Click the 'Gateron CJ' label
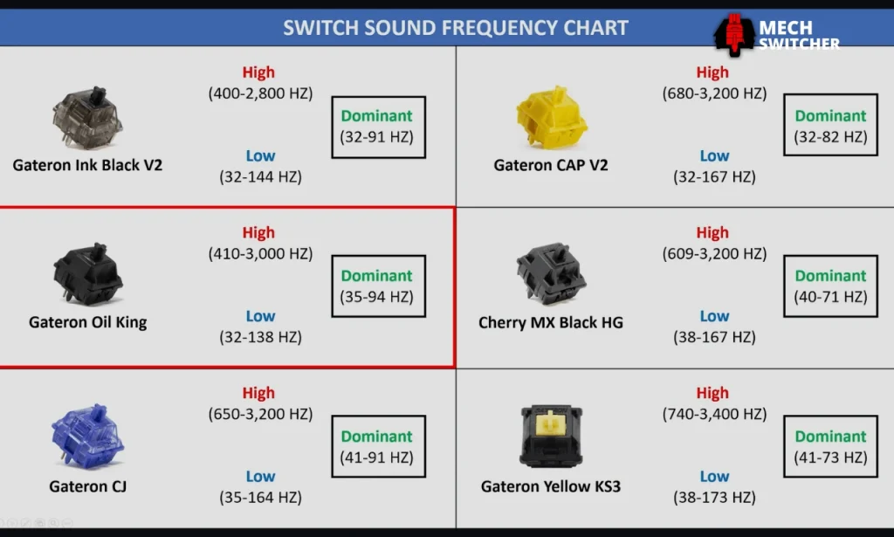Viewport: 894px width, 537px height. [x=88, y=486]
